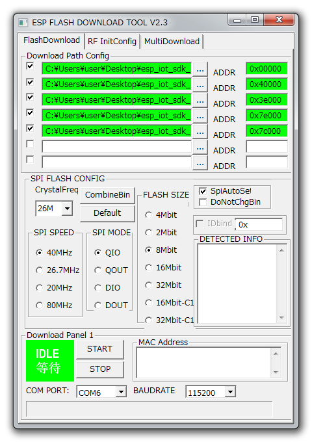Open the CrystalFreq 26M dropdown
The height and width of the screenshot is (442, 312).
[67, 209]
